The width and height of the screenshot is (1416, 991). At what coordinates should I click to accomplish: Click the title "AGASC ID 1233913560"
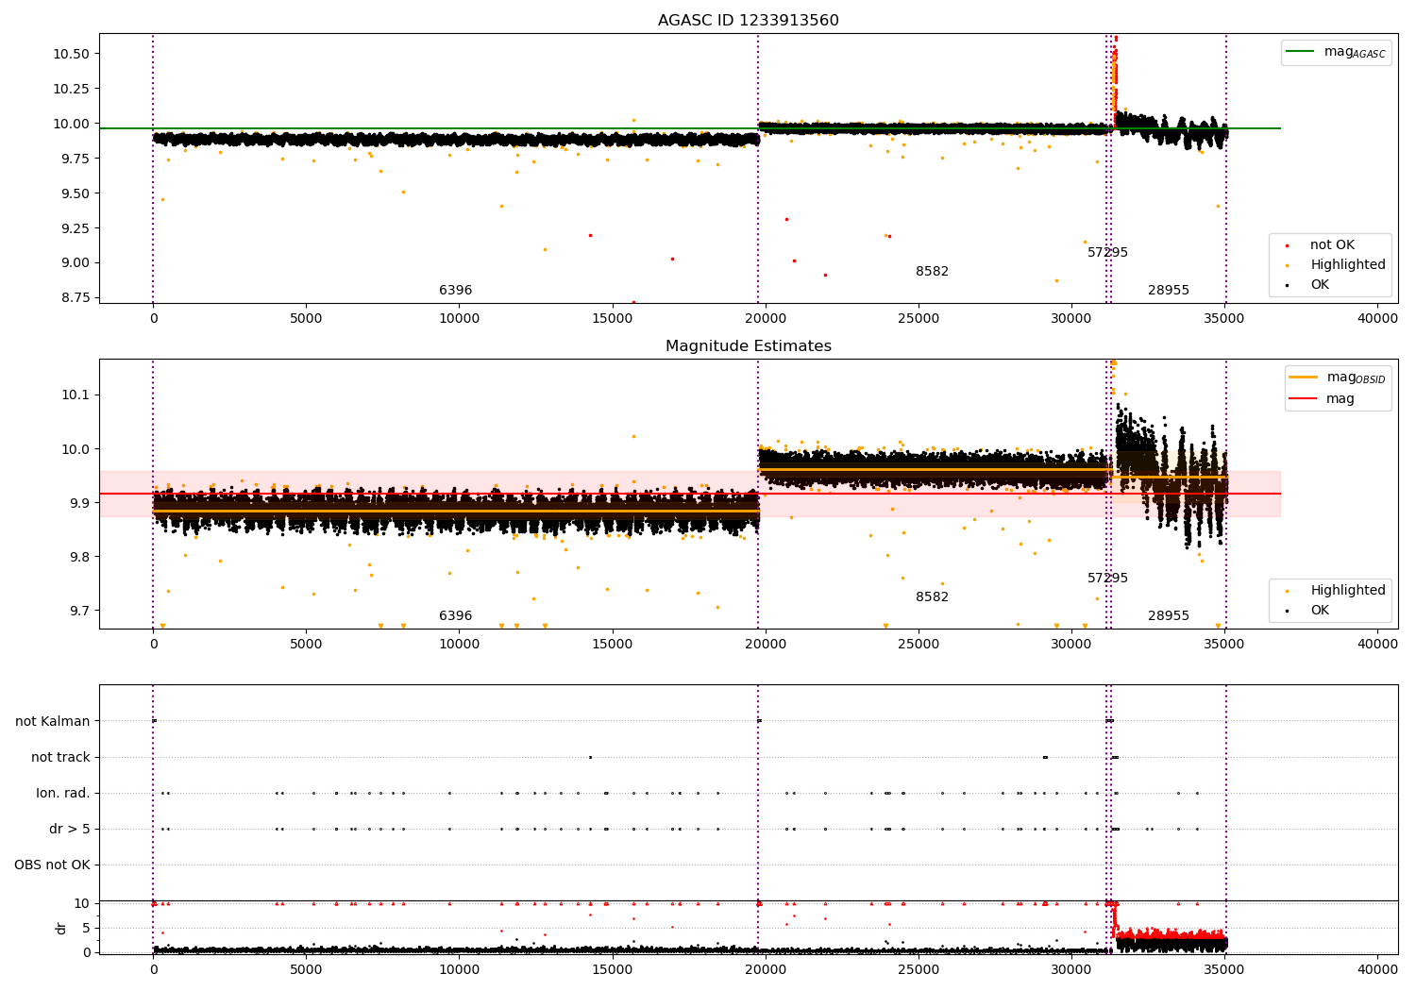749,21
